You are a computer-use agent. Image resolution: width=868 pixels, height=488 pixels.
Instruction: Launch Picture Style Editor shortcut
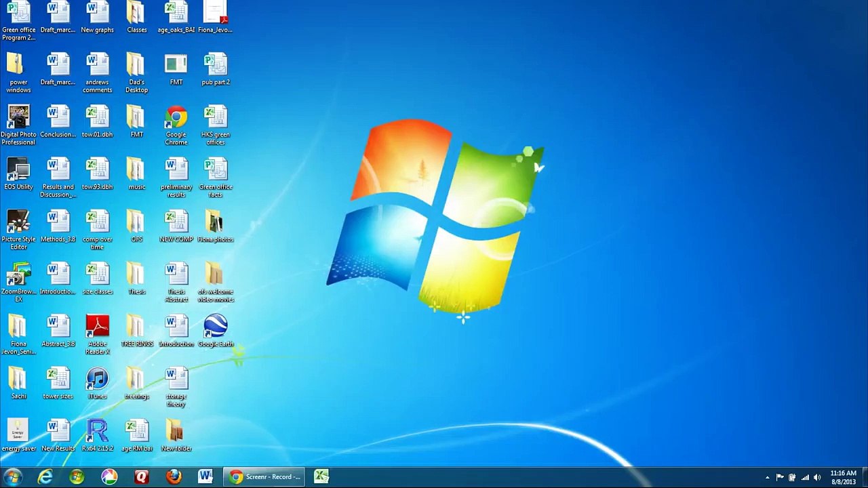[x=18, y=230]
